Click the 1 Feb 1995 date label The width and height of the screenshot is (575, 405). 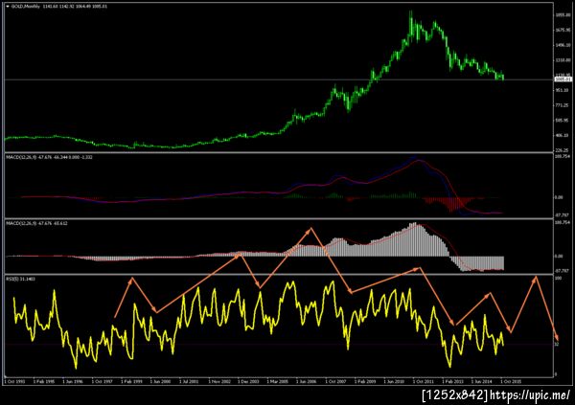44,382
